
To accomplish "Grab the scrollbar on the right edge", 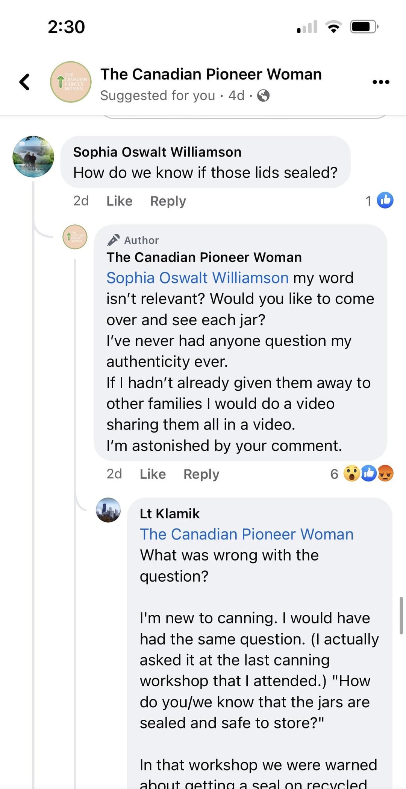I will click(401, 615).
